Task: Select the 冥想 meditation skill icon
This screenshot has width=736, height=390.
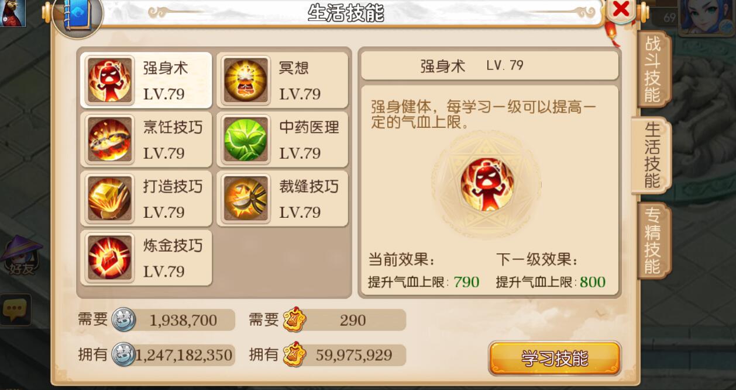Action: point(246,81)
